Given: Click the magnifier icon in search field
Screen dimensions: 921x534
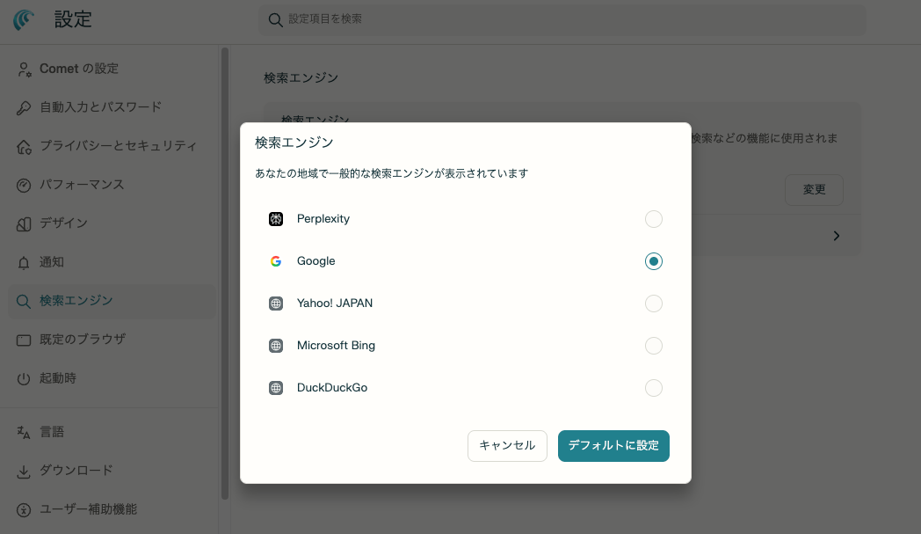Looking at the screenshot, I should click(275, 19).
